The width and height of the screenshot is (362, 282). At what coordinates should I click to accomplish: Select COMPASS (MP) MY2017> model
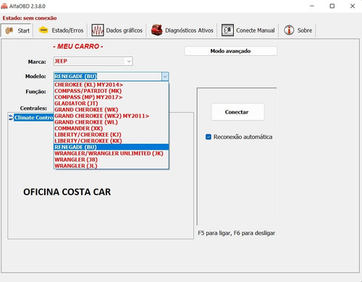[x=111, y=97]
